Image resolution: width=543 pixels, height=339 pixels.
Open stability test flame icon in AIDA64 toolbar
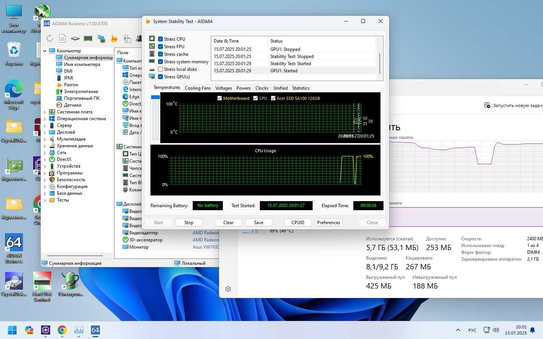click(114, 38)
